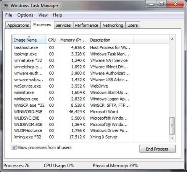Click the Microsoft Word description
Screen dimensions: 187x172
coord(104,112)
